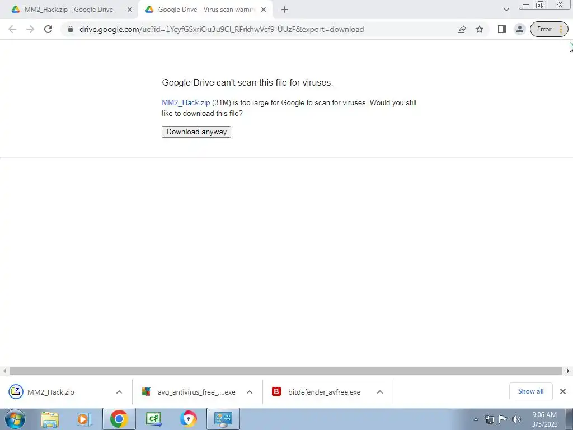
Task: Click the Show desktop strip
Action: click(569, 419)
